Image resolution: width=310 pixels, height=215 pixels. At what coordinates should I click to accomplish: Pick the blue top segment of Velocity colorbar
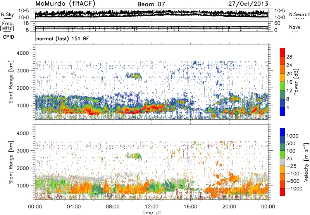point(282,132)
